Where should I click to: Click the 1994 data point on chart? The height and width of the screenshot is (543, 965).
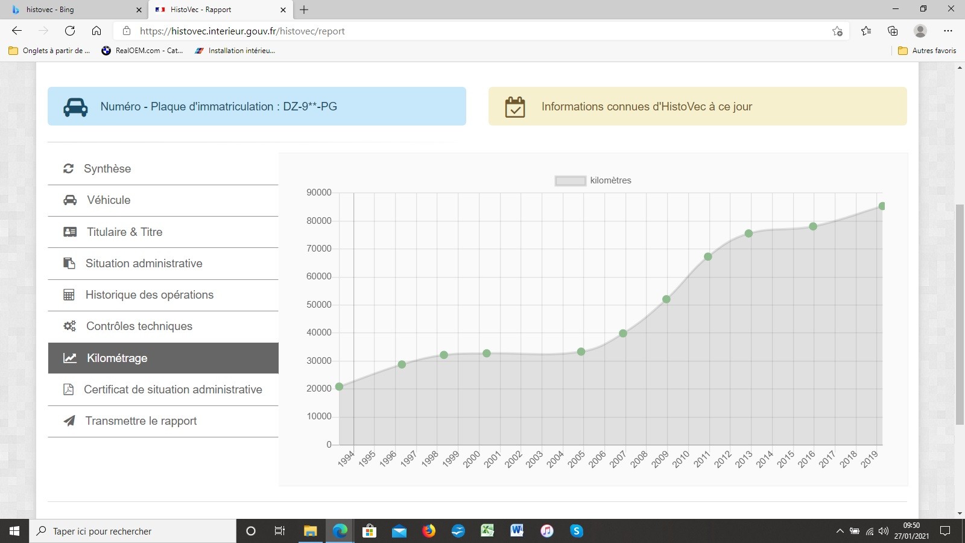click(x=339, y=387)
